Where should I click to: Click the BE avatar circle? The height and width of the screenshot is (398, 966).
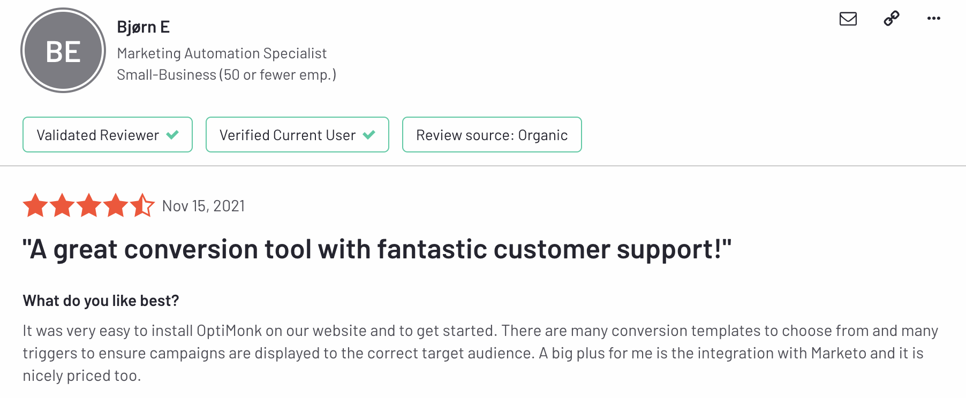pos(63,51)
